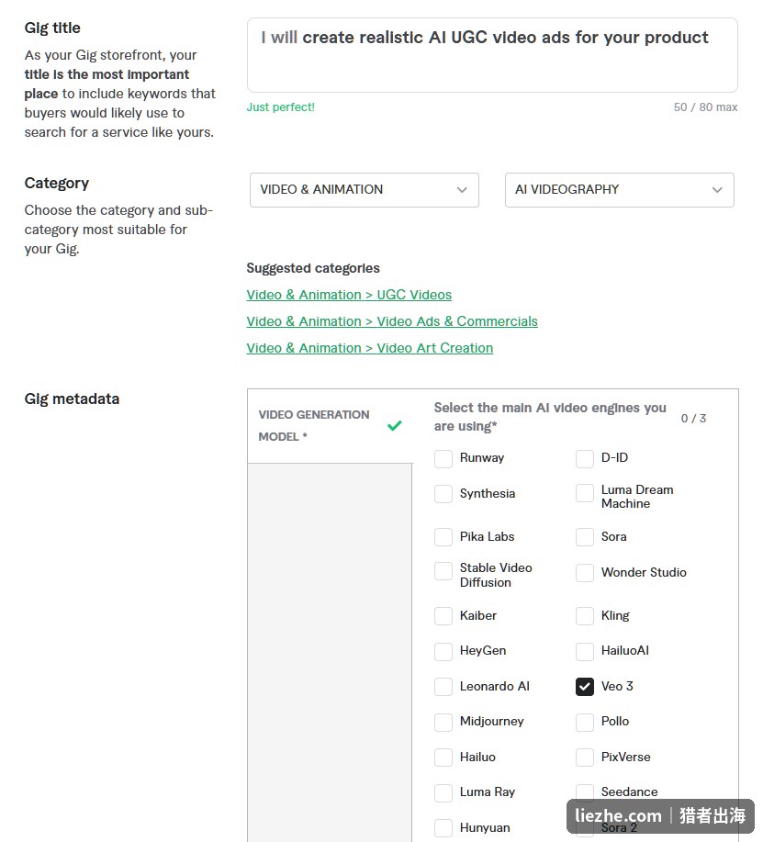Check the Midjourney box

[443, 723]
